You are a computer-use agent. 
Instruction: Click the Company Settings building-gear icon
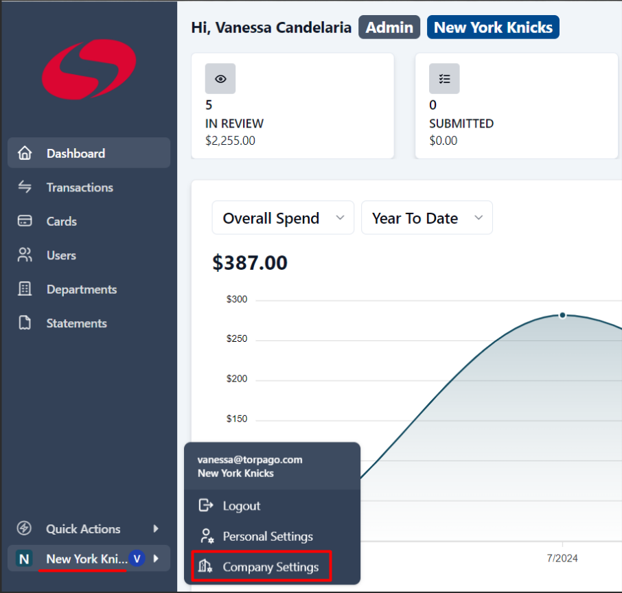point(205,566)
